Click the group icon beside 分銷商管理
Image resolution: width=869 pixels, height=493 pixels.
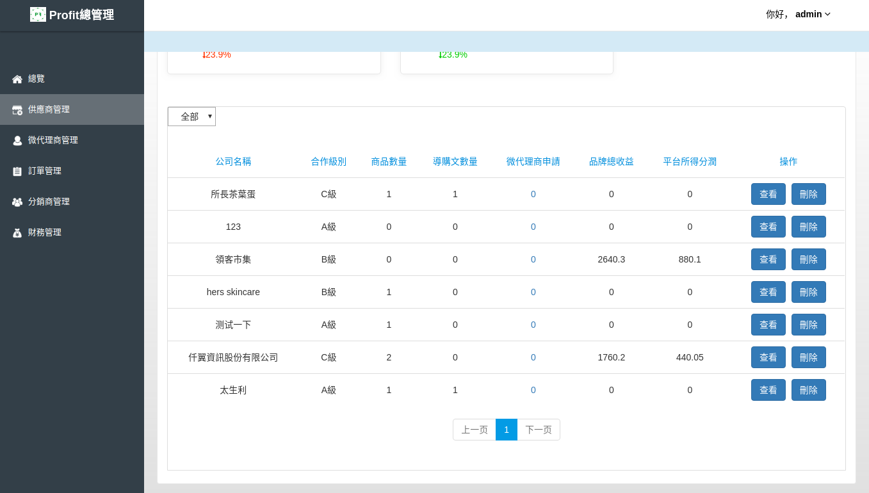tap(17, 202)
